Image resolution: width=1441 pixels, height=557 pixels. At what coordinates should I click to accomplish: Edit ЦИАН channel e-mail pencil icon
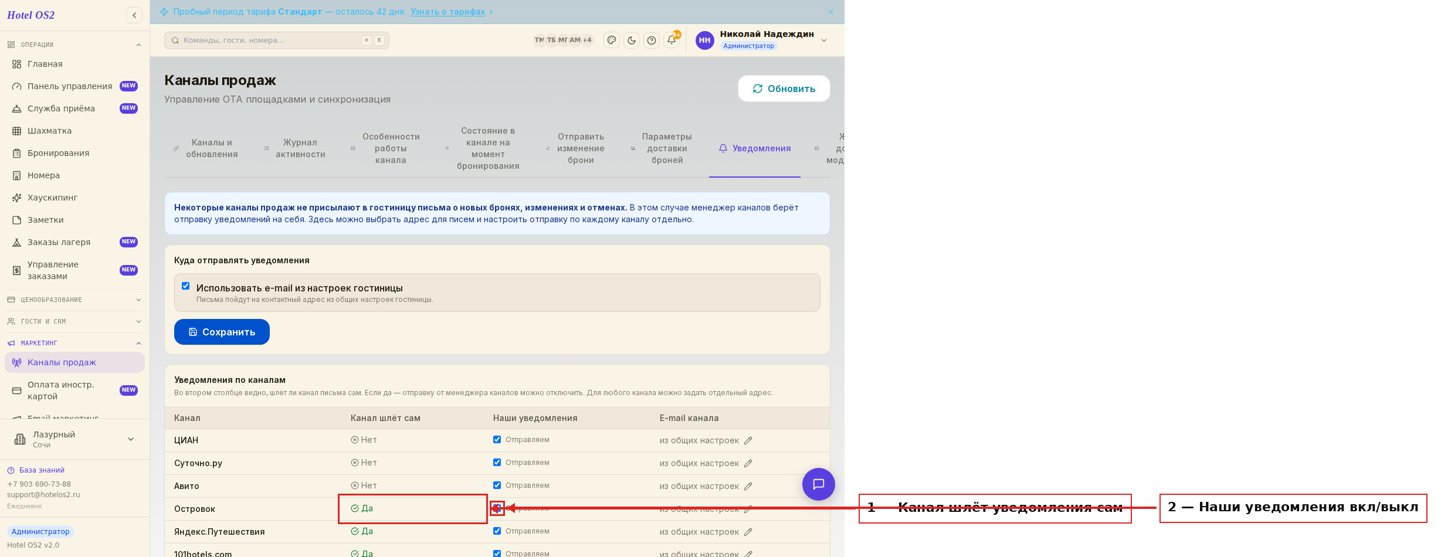(x=748, y=441)
